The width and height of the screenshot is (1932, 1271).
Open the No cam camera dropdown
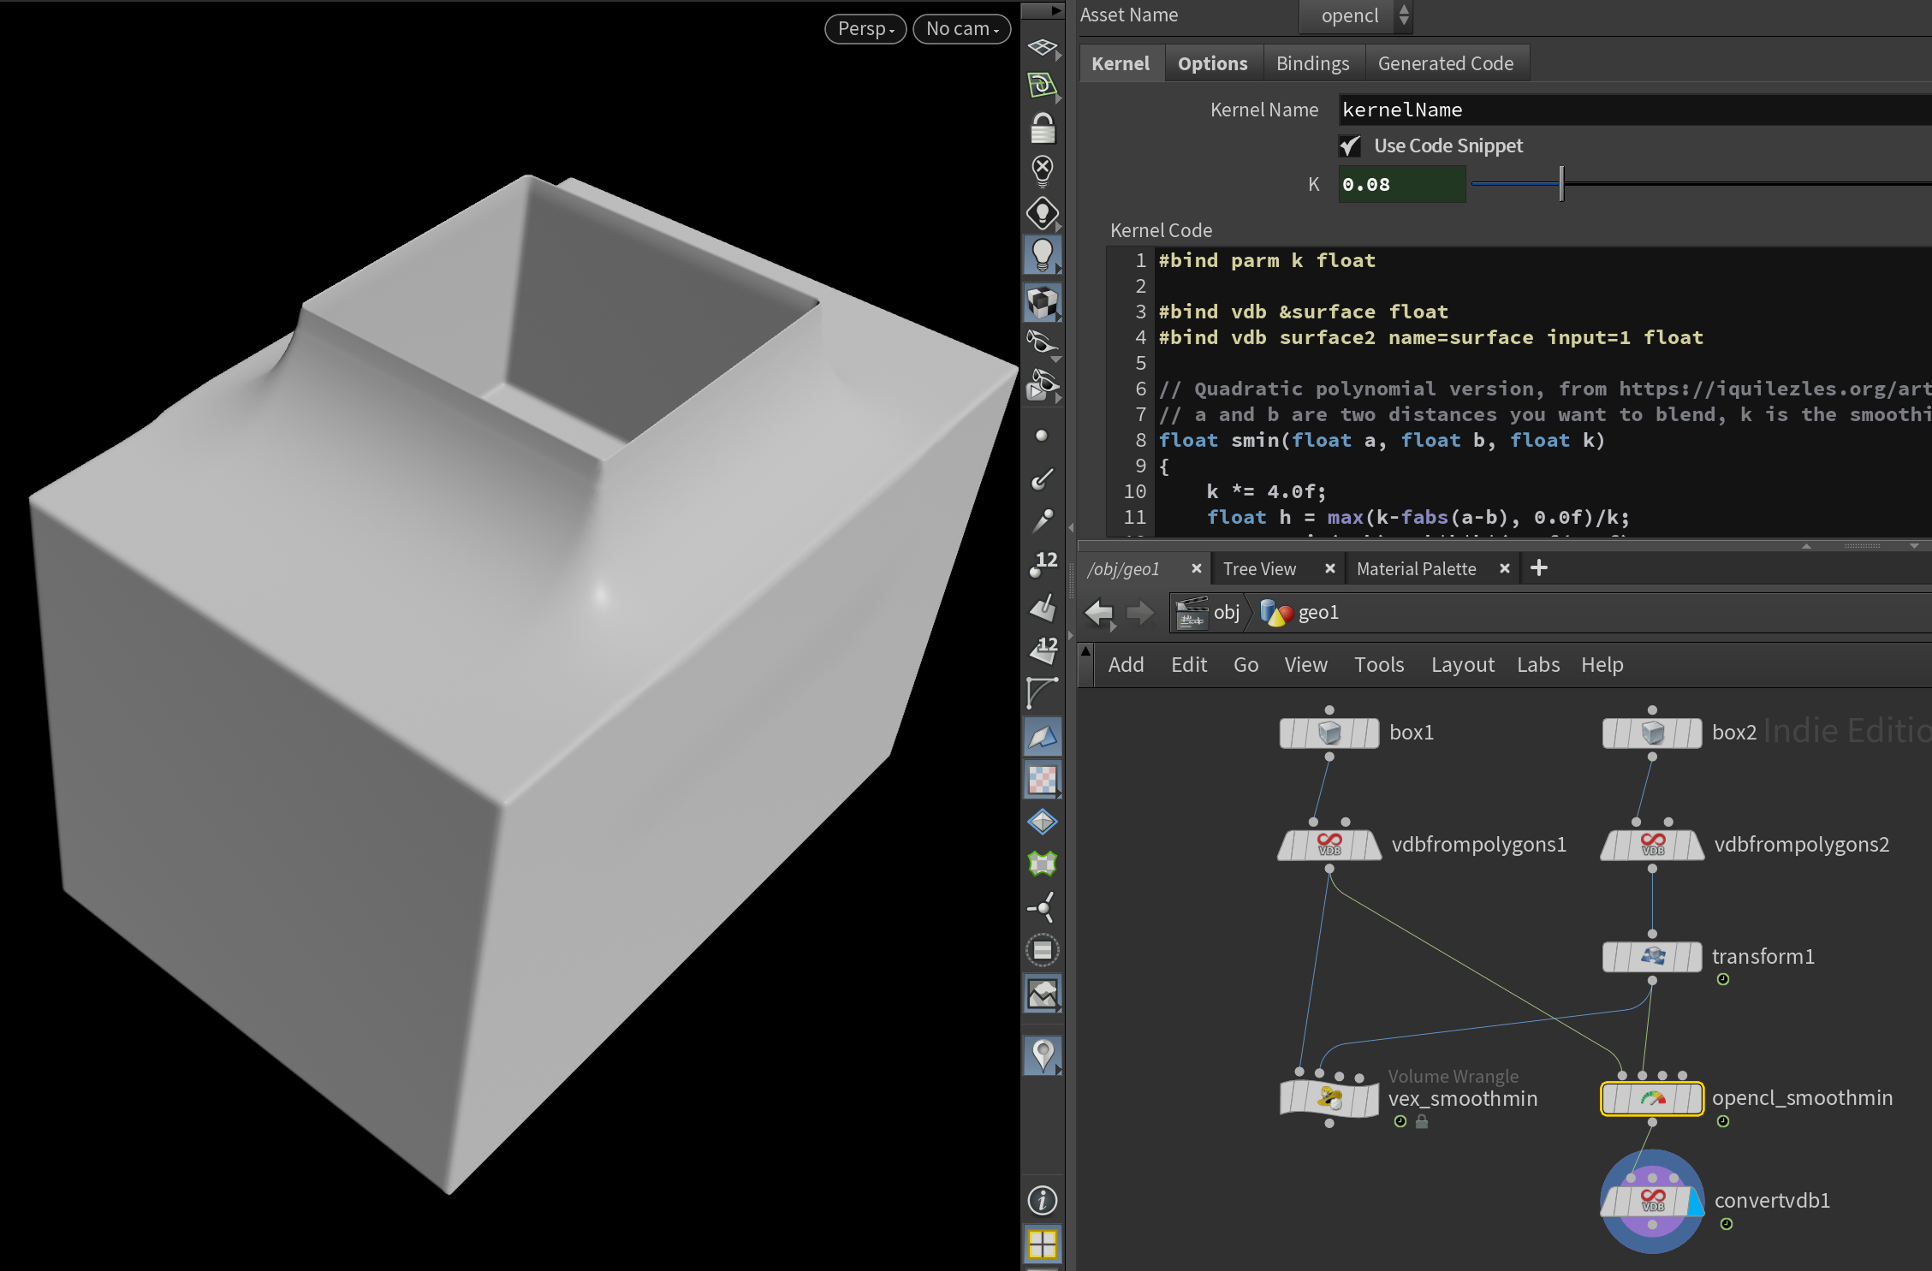pyautogui.click(x=961, y=29)
